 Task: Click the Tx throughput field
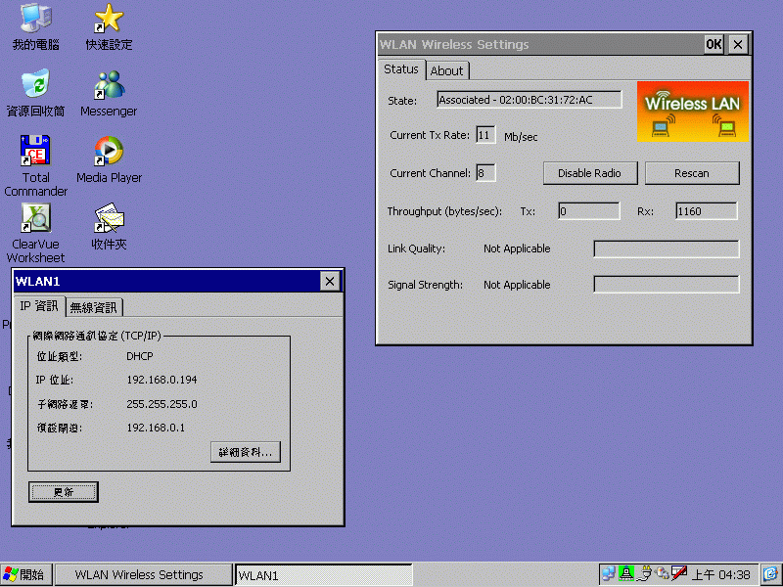(x=589, y=211)
